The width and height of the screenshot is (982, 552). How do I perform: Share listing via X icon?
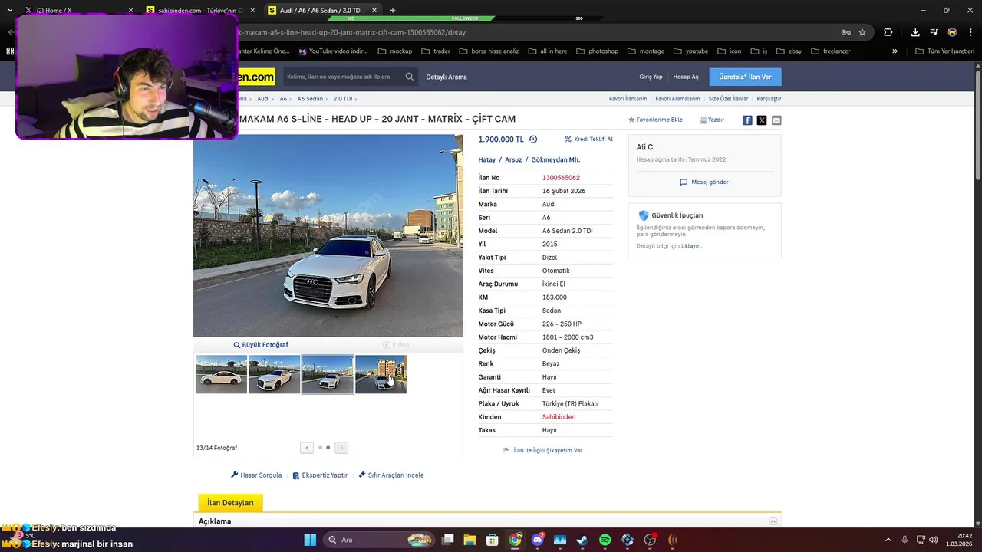pos(762,120)
